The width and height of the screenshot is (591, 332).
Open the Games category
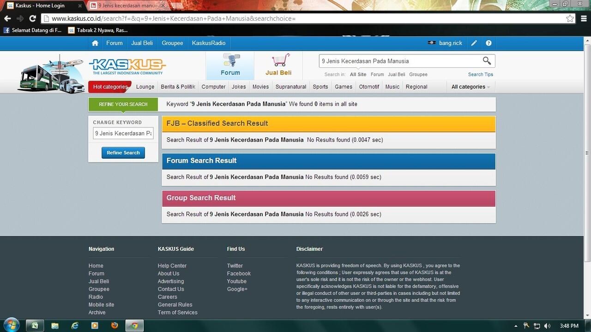pos(344,87)
